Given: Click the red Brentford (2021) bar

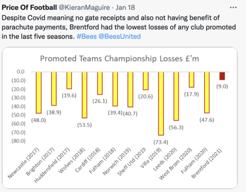Looking at the screenshot, I should click(x=222, y=76).
